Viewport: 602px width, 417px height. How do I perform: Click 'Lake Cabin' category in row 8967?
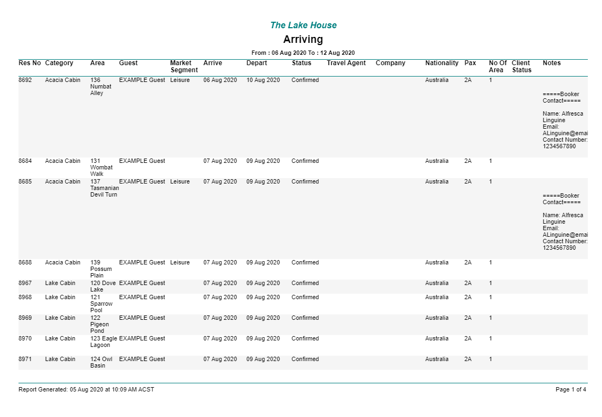coord(60,283)
